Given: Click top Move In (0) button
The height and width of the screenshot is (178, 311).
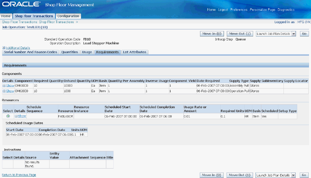Looking at the screenshot, I should coord(212,34).
